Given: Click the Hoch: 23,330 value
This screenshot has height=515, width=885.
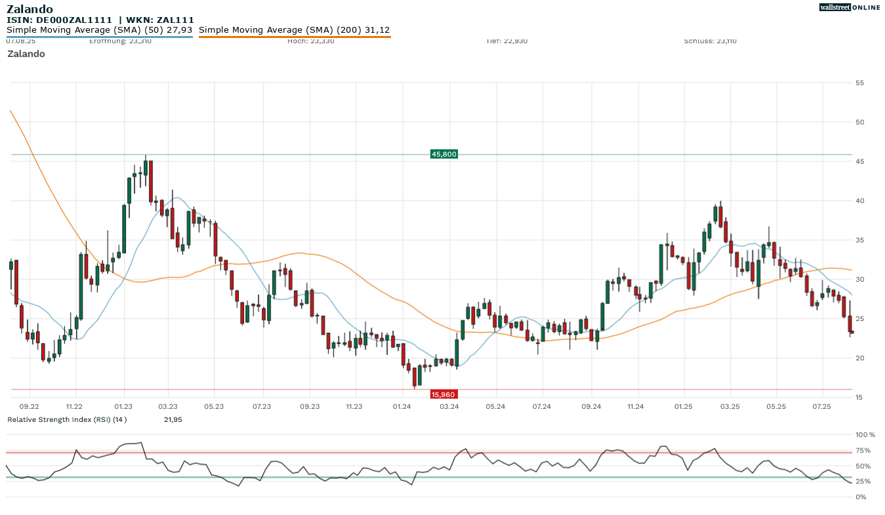Looking at the screenshot, I should point(311,41).
